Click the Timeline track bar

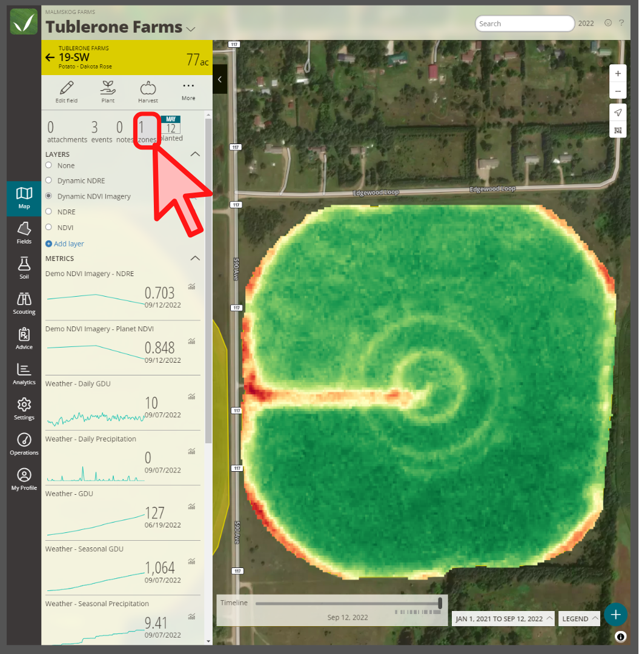[x=347, y=603]
